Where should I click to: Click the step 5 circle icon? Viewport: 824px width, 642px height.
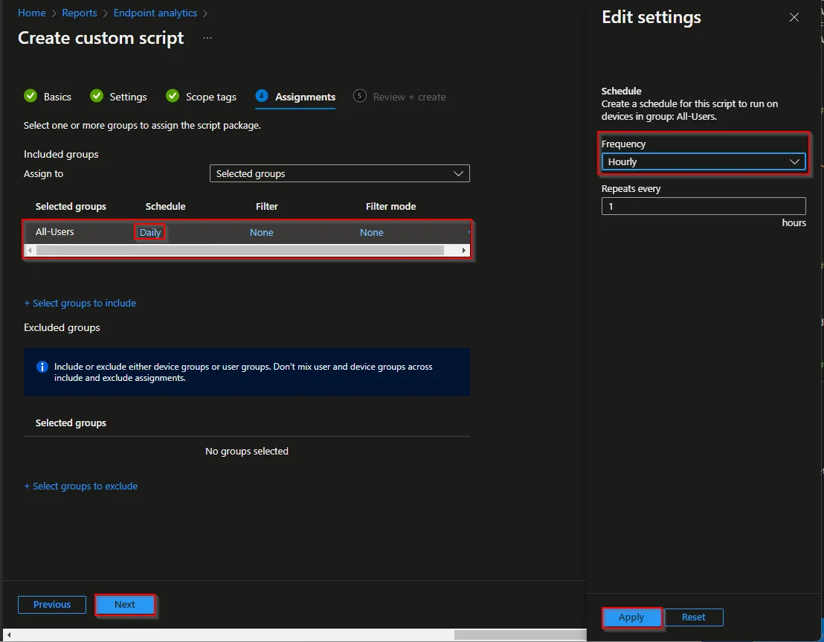tap(359, 96)
